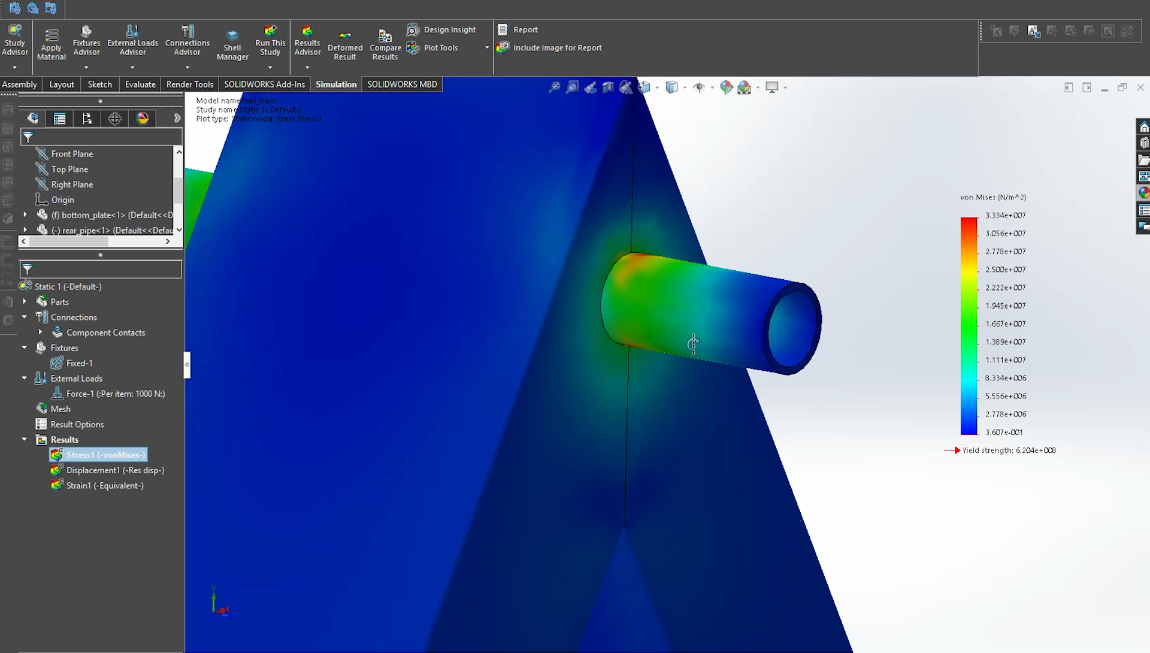Image resolution: width=1150 pixels, height=653 pixels.
Task: Click the simulation tree filter field
Action: coord(101,269)
